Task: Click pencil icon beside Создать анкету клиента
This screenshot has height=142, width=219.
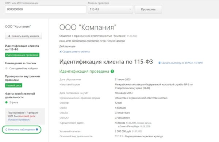Action: click(x=61, y=51)
